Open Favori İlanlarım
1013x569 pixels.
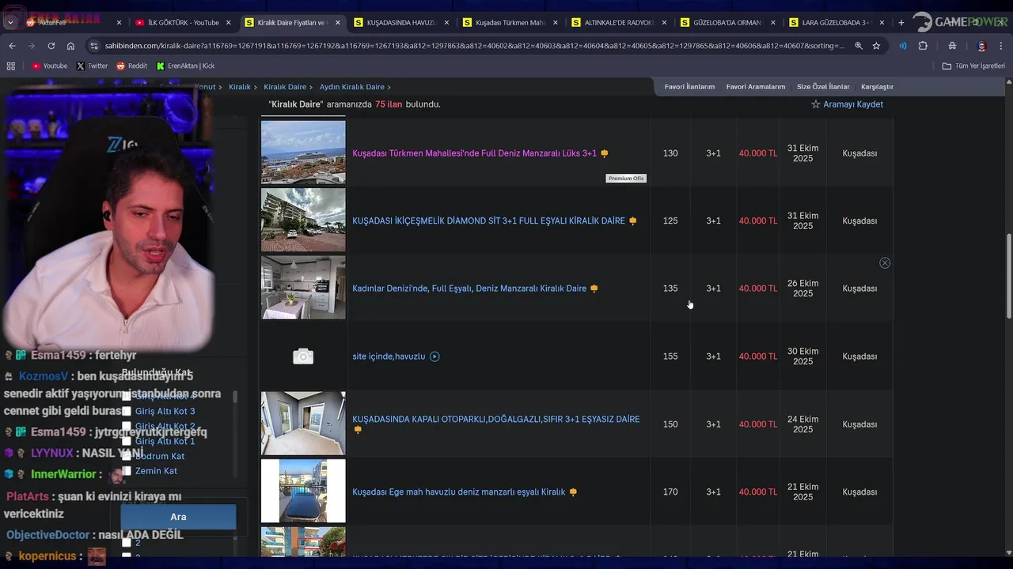tap(689, 87)
